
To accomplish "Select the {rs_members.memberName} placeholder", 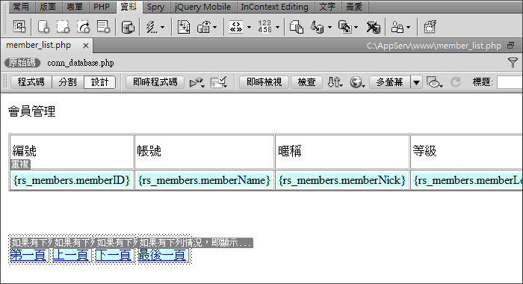I will tap(204, 180).
